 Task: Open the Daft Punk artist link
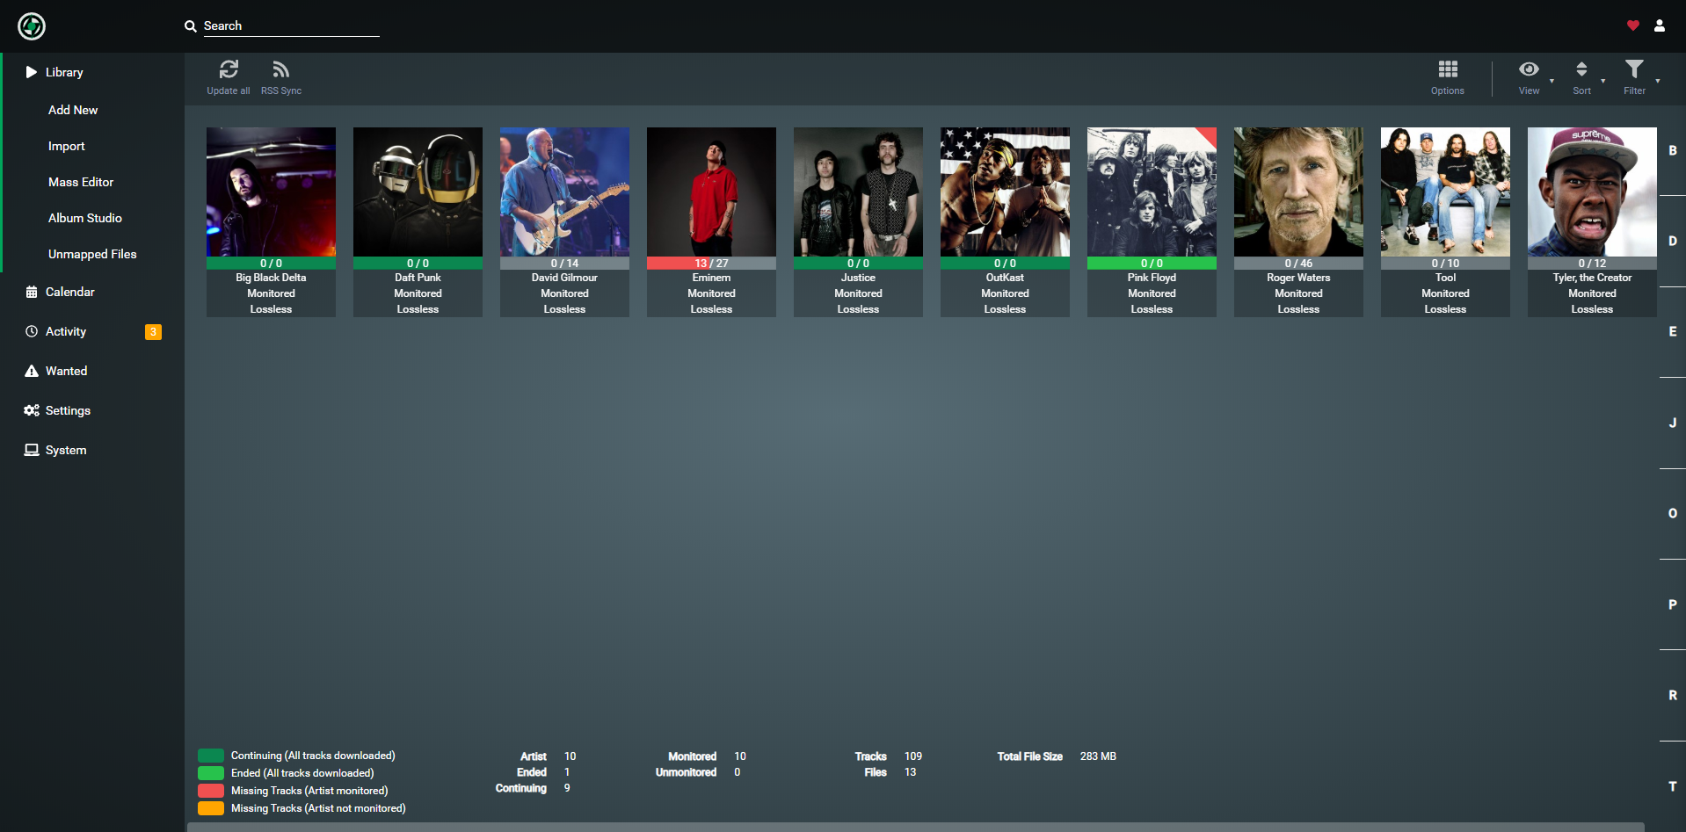coord(418,278)
